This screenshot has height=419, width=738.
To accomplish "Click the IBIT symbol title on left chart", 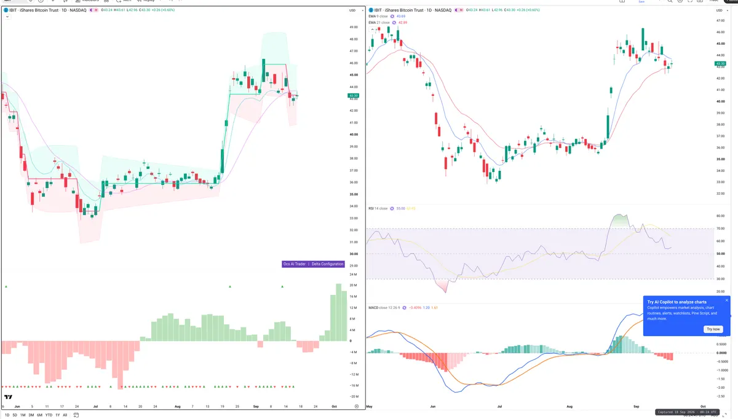I will 48,10.
